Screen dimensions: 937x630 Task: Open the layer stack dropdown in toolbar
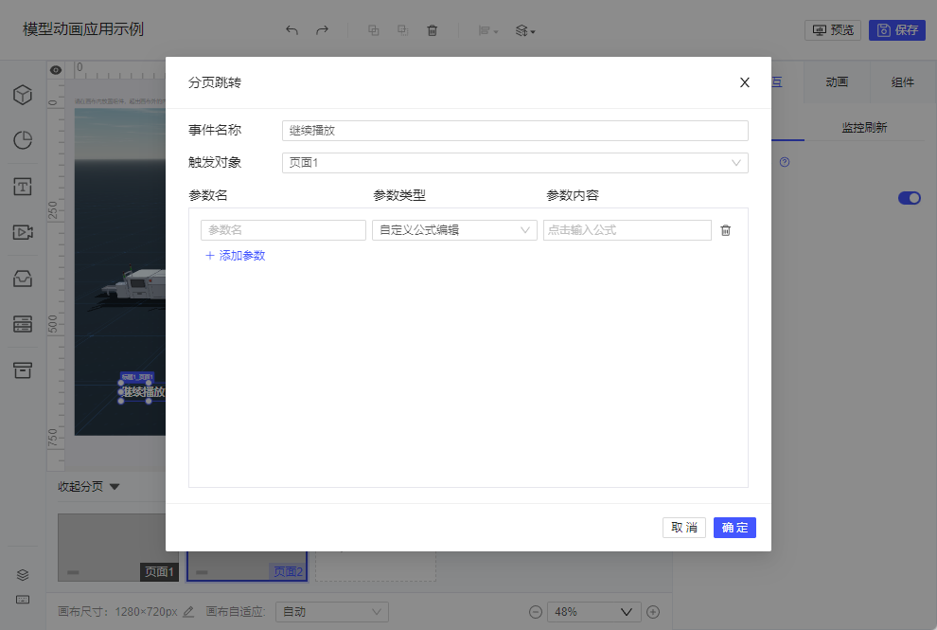(525, 30)
